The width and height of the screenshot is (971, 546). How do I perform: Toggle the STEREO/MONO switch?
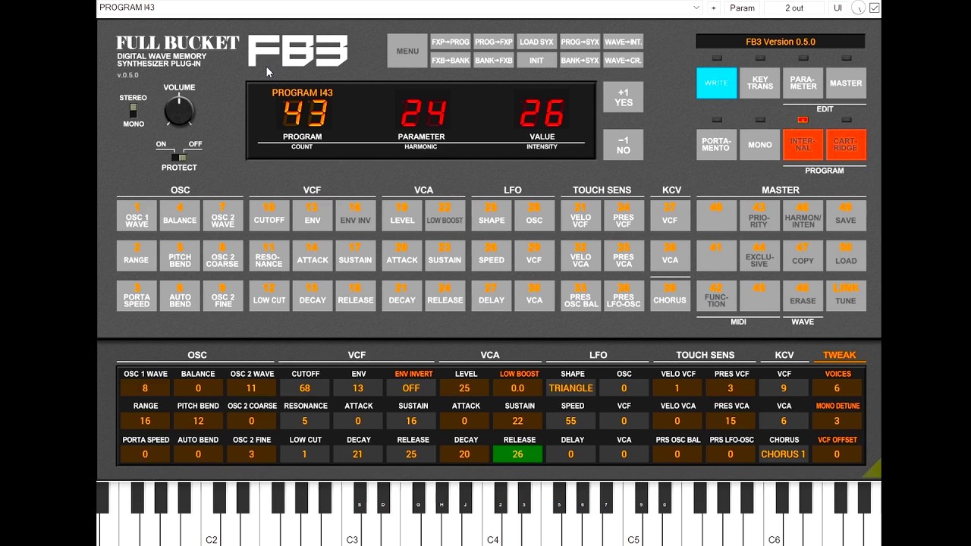pyautogui.click(x=134, y=111)
